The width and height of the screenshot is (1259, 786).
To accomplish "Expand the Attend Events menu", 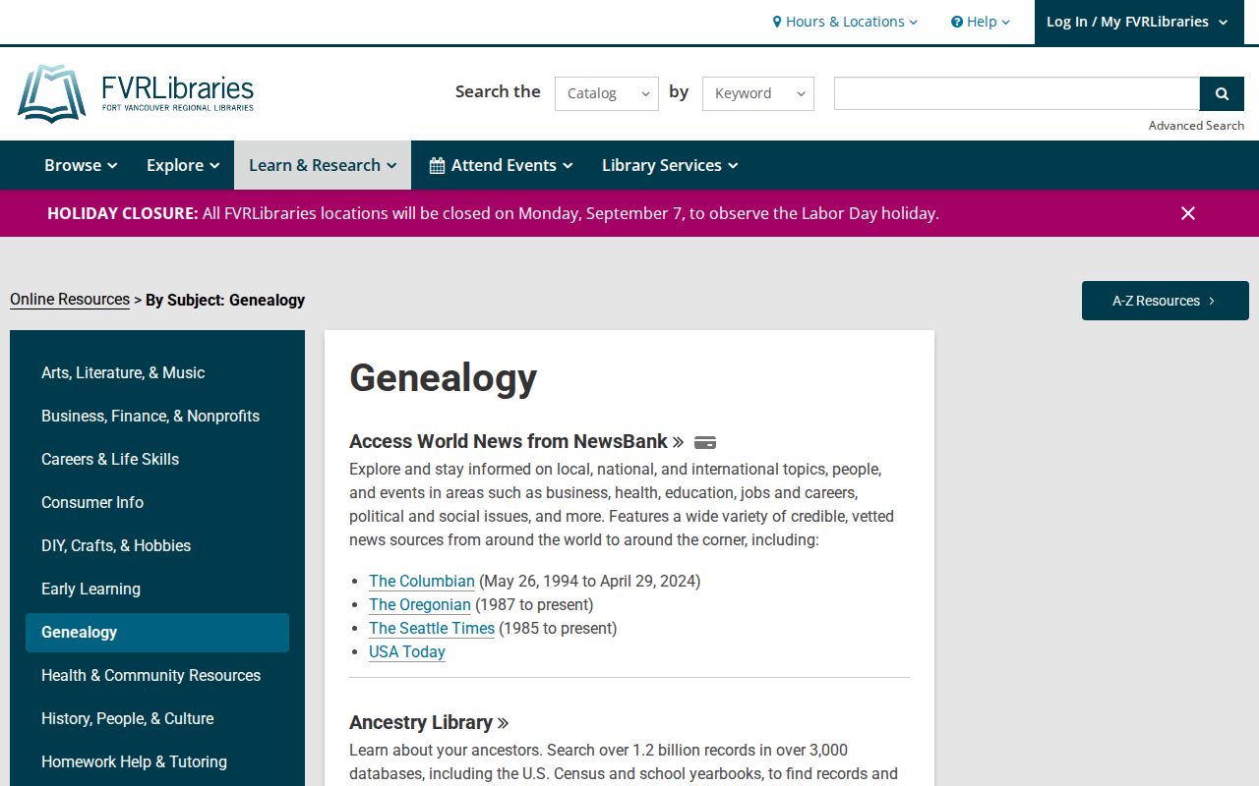I will [x=501, y=165].
